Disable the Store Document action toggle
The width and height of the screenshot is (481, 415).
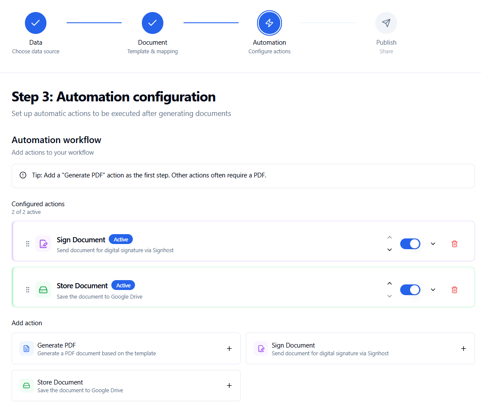coord(410,290)
